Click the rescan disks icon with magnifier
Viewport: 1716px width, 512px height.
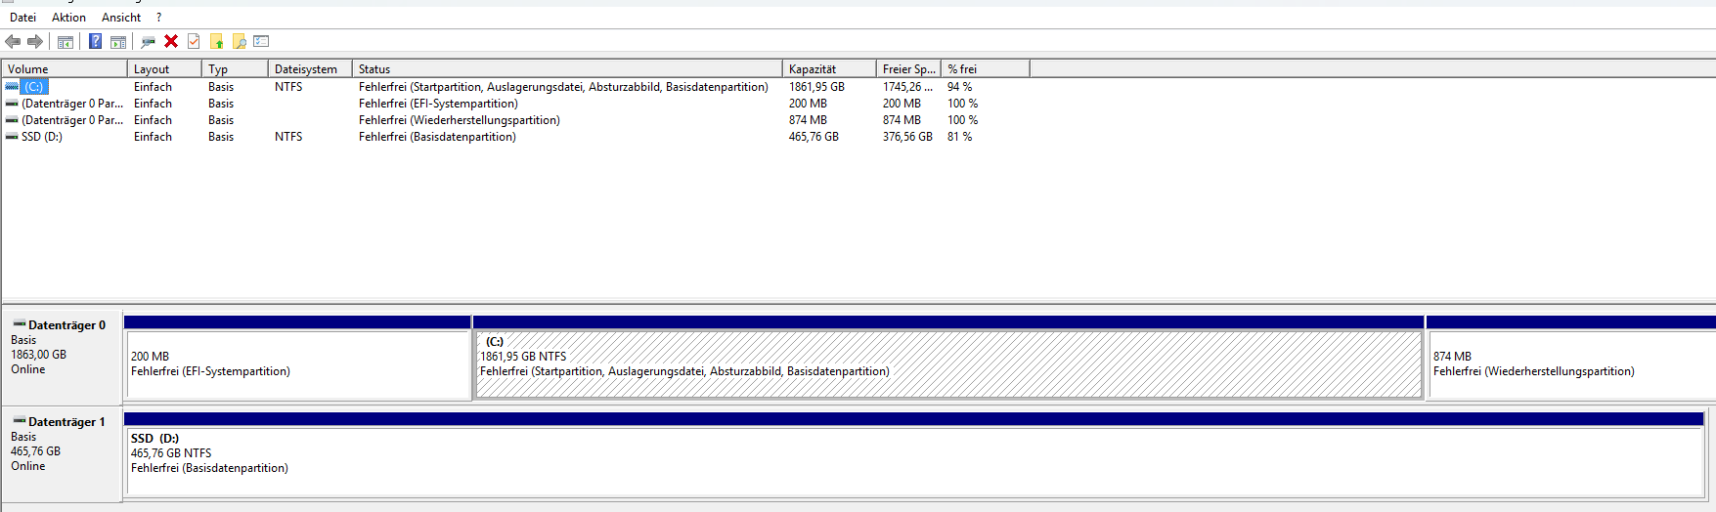point(149,41)
